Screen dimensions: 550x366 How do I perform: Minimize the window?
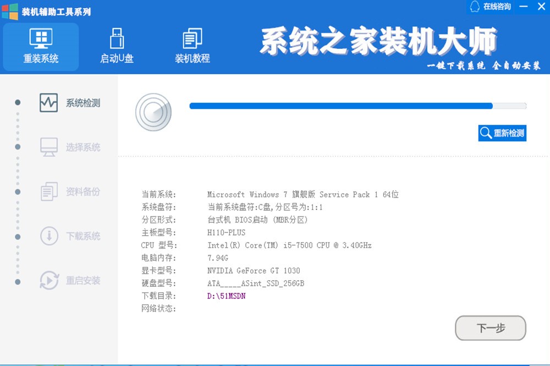click(524, 7)
